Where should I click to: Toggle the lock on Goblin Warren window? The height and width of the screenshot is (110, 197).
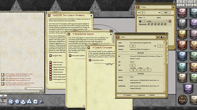point(91,15)
